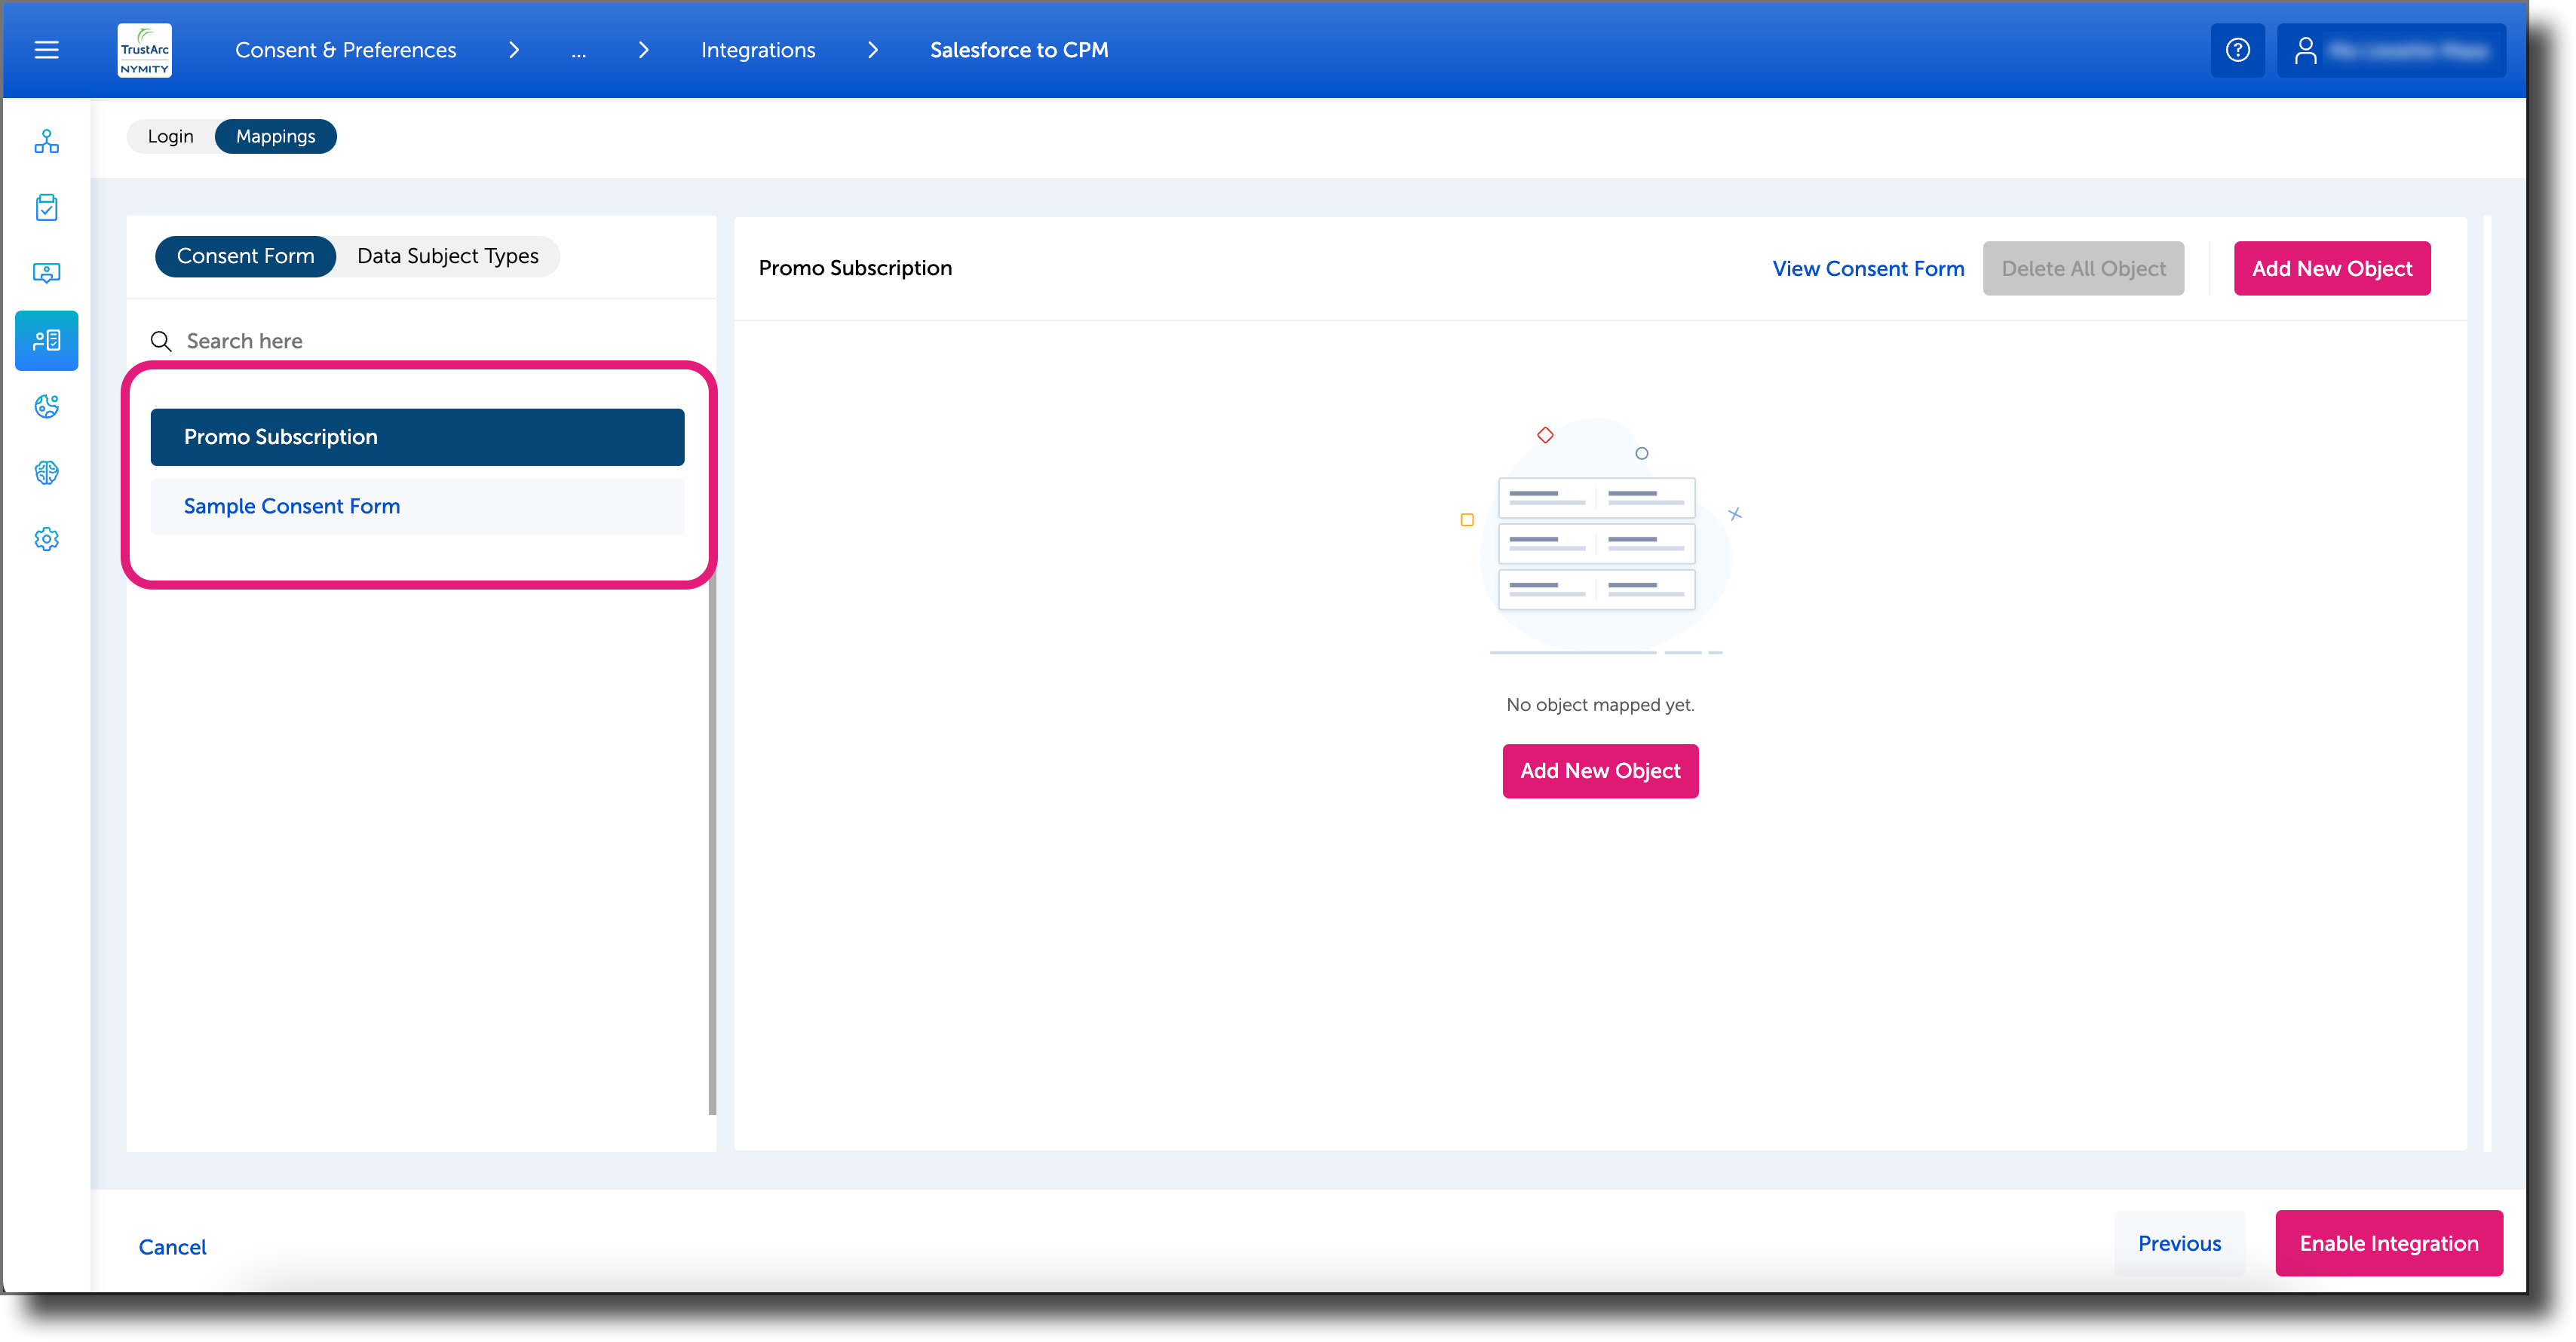The height and width of the screenshot is (1342, 2576).
Task: Open the cookie sidebar icon
Action: [46, 406]
